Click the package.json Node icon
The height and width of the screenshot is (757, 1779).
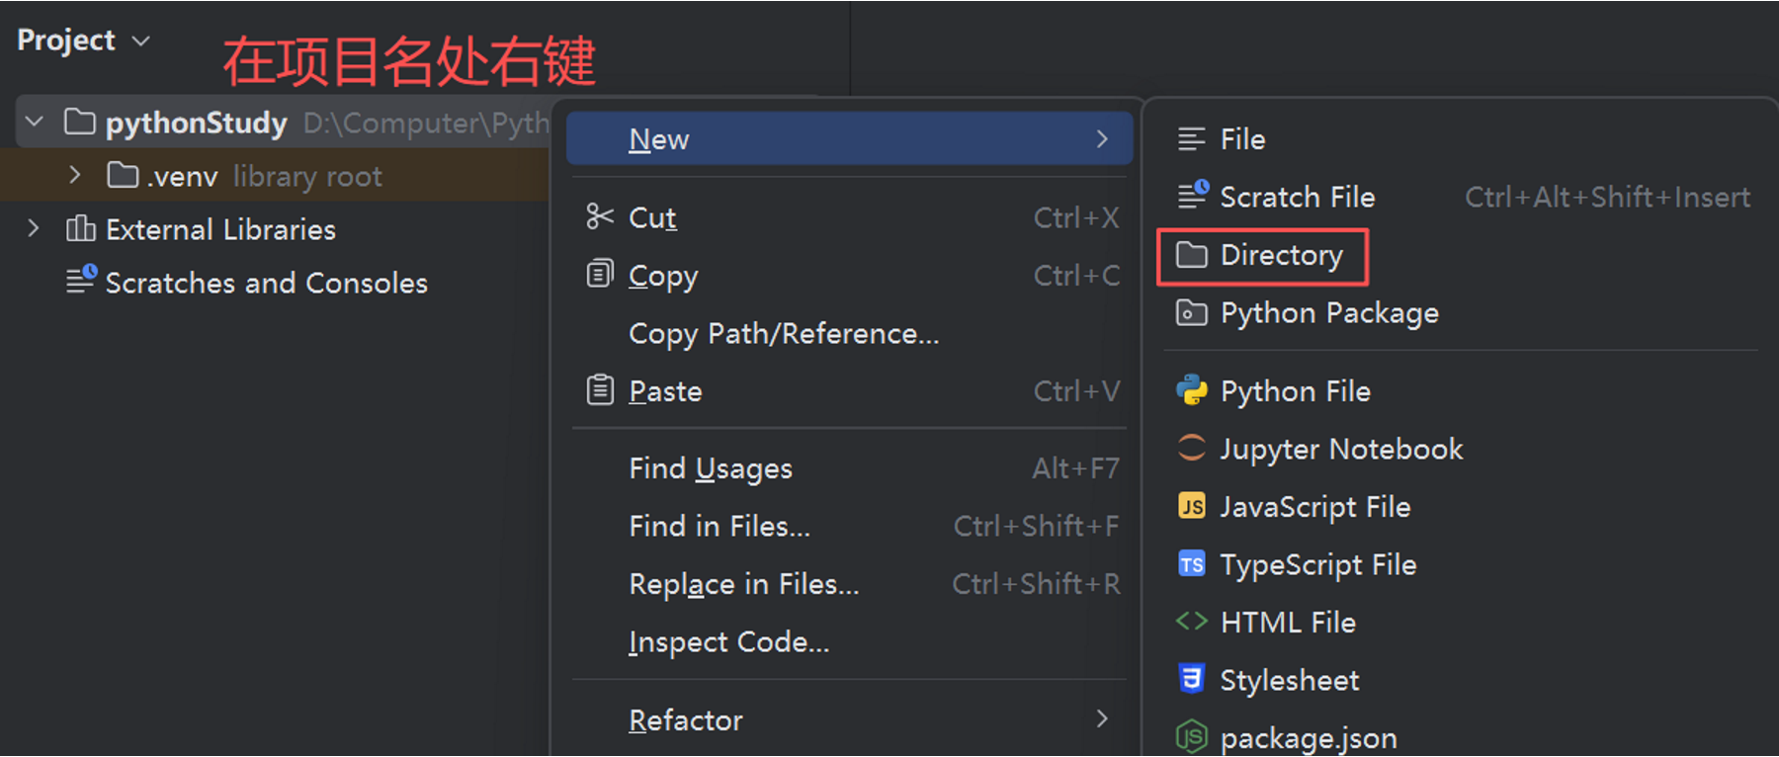point(1192,737)
